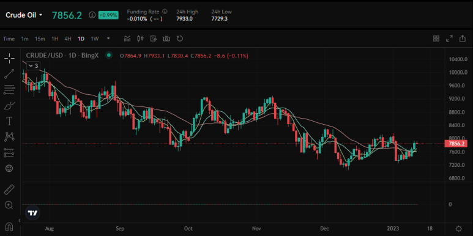Image resolution: width=473 pixels, height=236 pixels.
Task: Switch to 1W timeframe
Action: (95, 39)
